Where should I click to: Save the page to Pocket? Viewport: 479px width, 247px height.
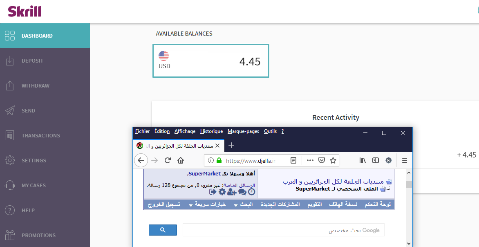coord(321,160)
